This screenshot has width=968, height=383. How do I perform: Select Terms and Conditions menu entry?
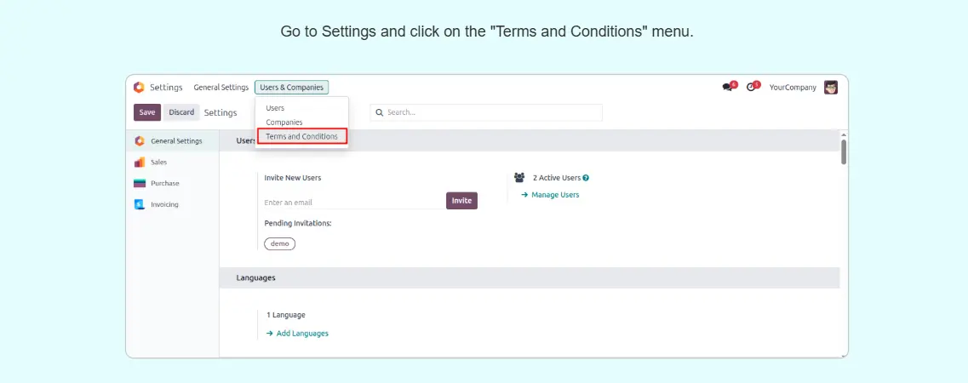pyautogui.click(x=301, y=136)
